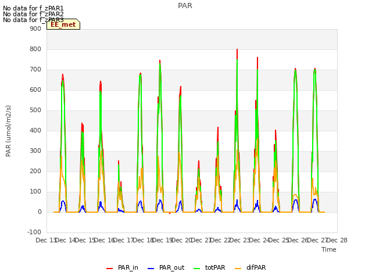Click the -100 y-axis tick label
372x279 pixels.
point(34,232)
